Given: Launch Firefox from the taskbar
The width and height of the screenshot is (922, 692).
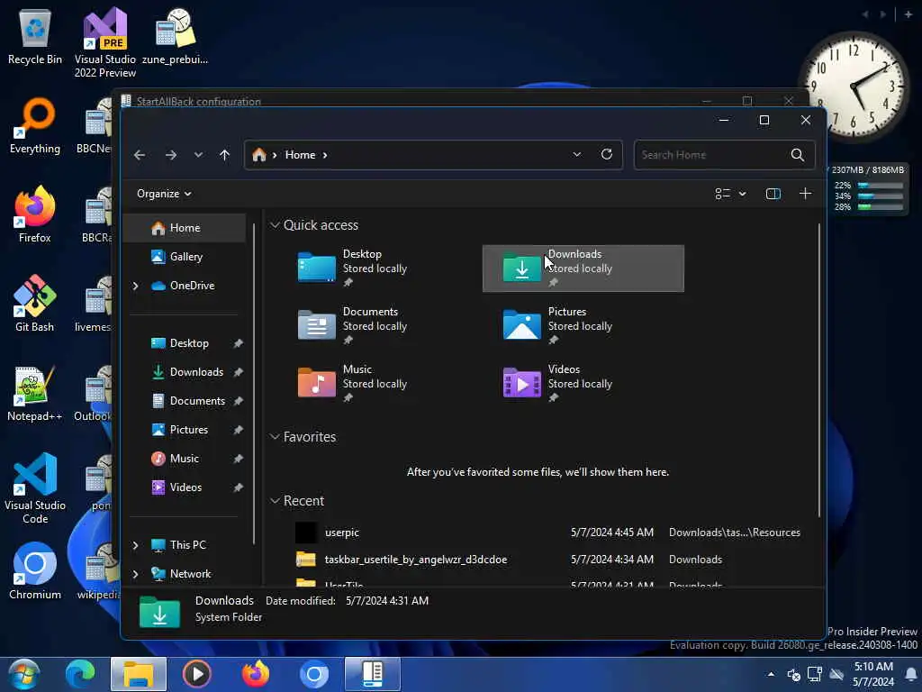Looking at the screenshot, I should tap(255, 674).
